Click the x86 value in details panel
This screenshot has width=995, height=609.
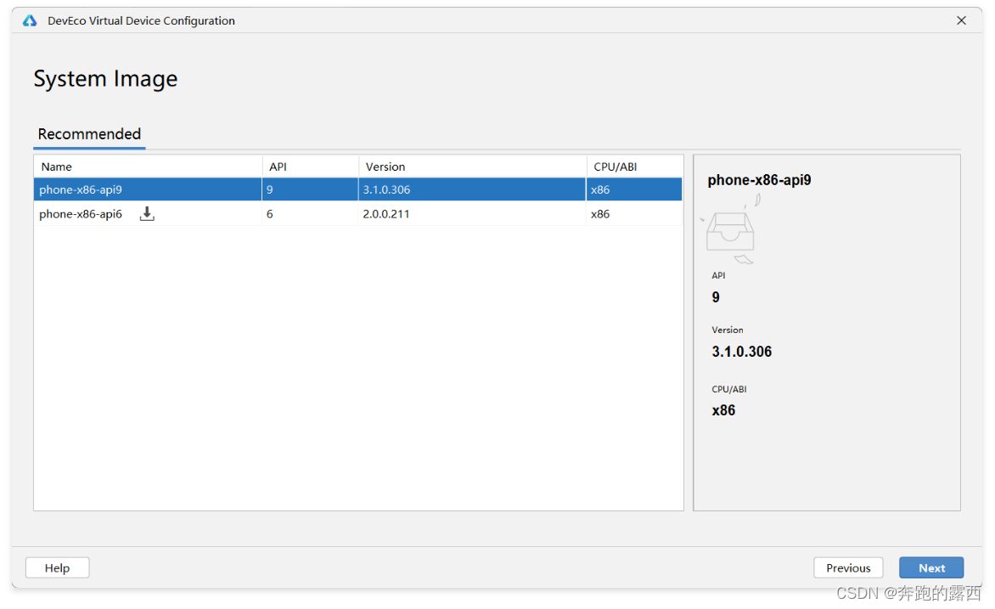point(723,410)
